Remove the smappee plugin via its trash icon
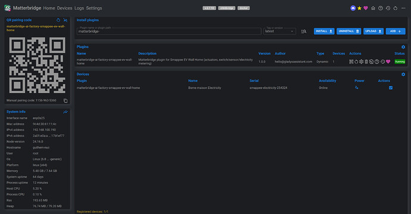Screen dimensions: 411x214 tap(366, 62)
